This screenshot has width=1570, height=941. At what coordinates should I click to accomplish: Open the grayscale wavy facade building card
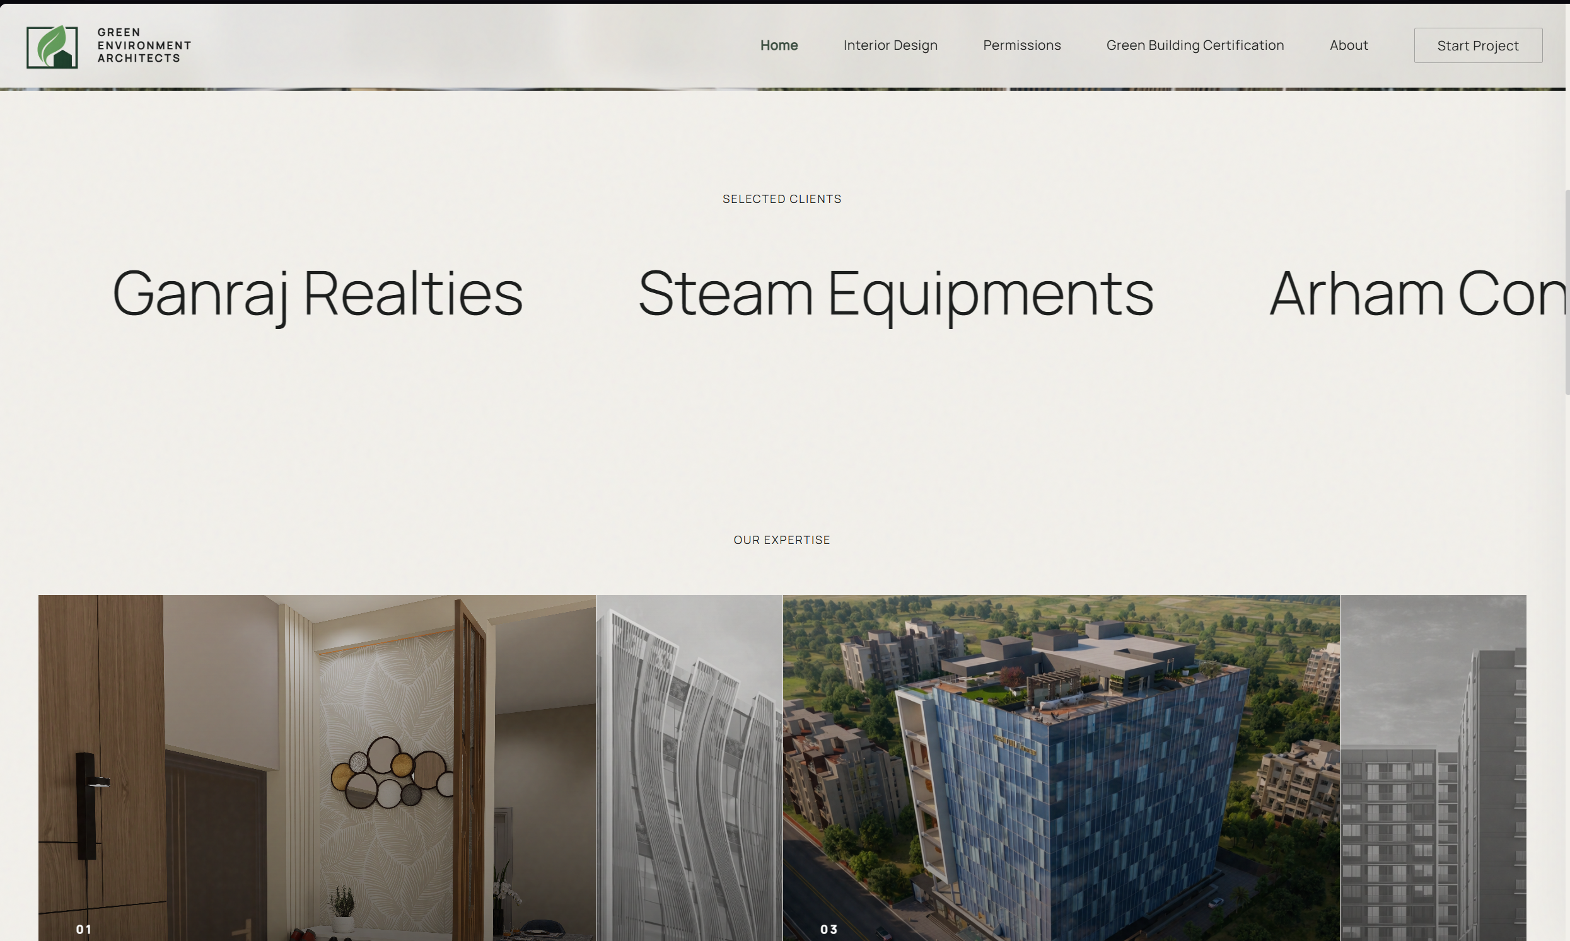pos(690,768)
